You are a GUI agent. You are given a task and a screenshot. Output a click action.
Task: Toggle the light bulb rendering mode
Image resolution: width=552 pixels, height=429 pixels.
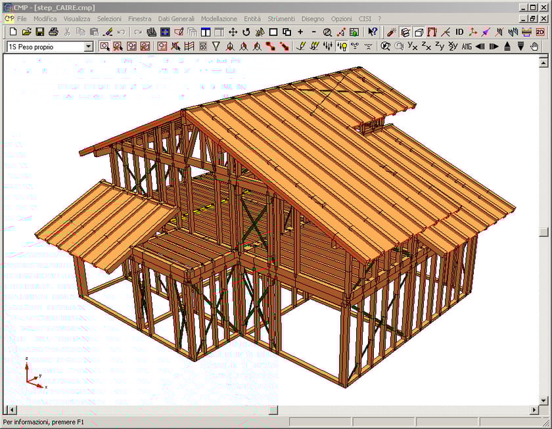342,46
